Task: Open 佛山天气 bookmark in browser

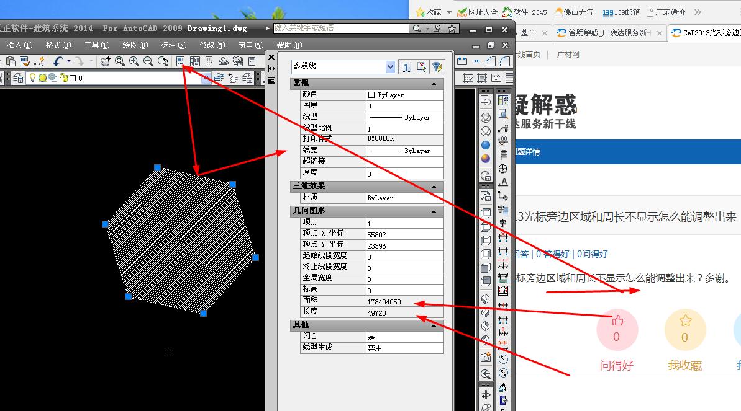Action: click(573, 12)
